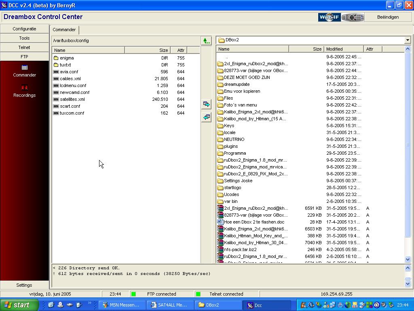Expand the quick launch chevron
The image size is (414, 311).
tap(89, 303)
